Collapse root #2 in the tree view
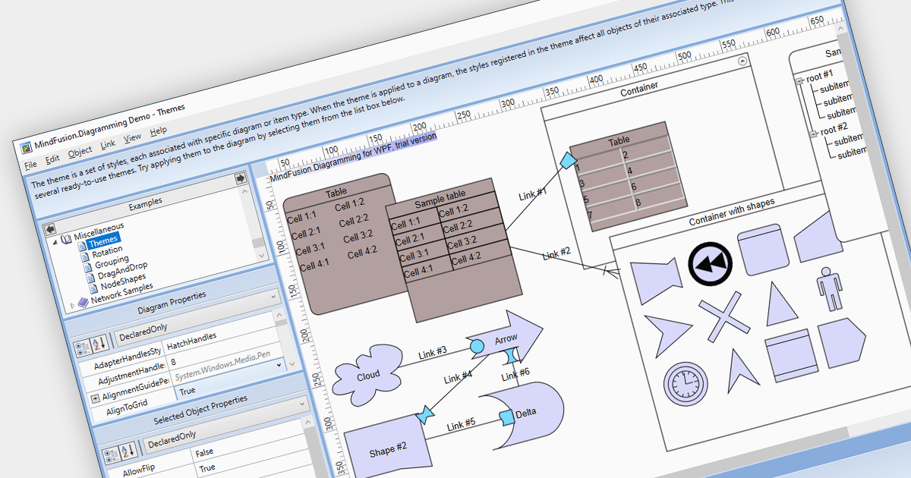Screen dimensions: 911x478 [814, 134]
